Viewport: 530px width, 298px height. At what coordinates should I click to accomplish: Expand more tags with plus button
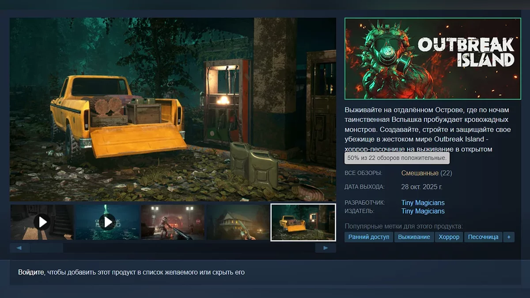(509, 237)
